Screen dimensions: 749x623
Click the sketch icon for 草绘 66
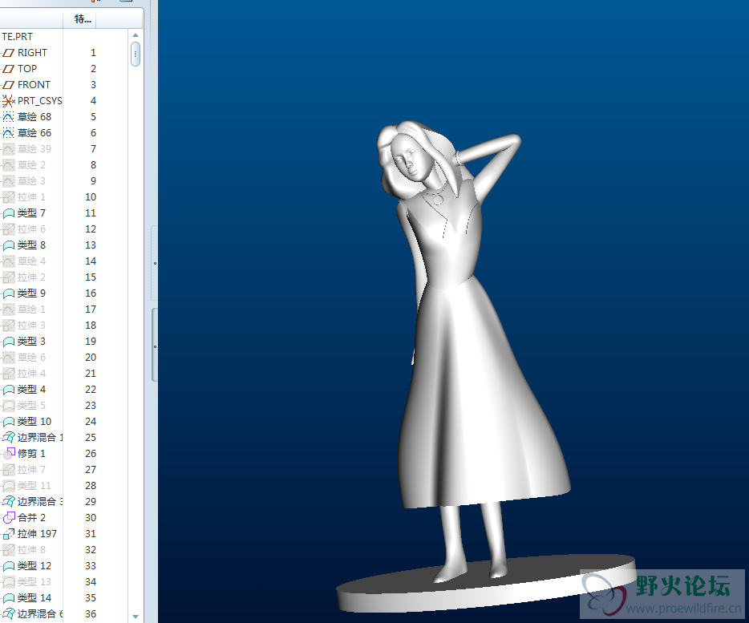point(9,133)
